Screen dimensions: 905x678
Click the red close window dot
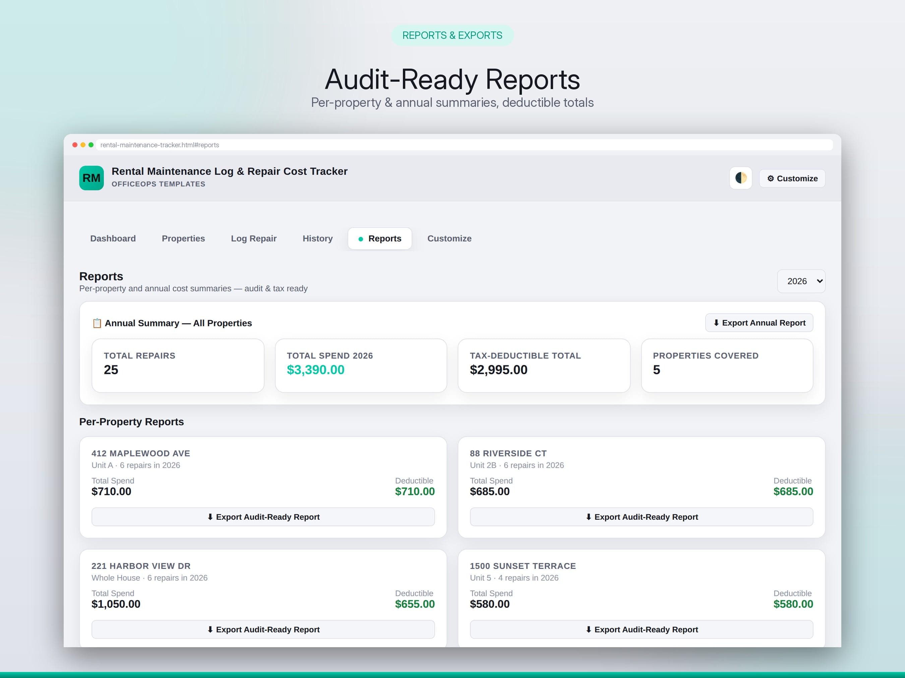(x=75, y=145)
